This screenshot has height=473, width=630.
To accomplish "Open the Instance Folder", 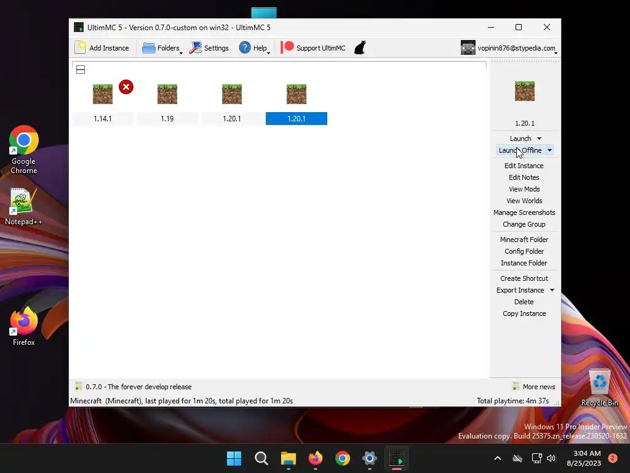I will click(x=524, y=262).
